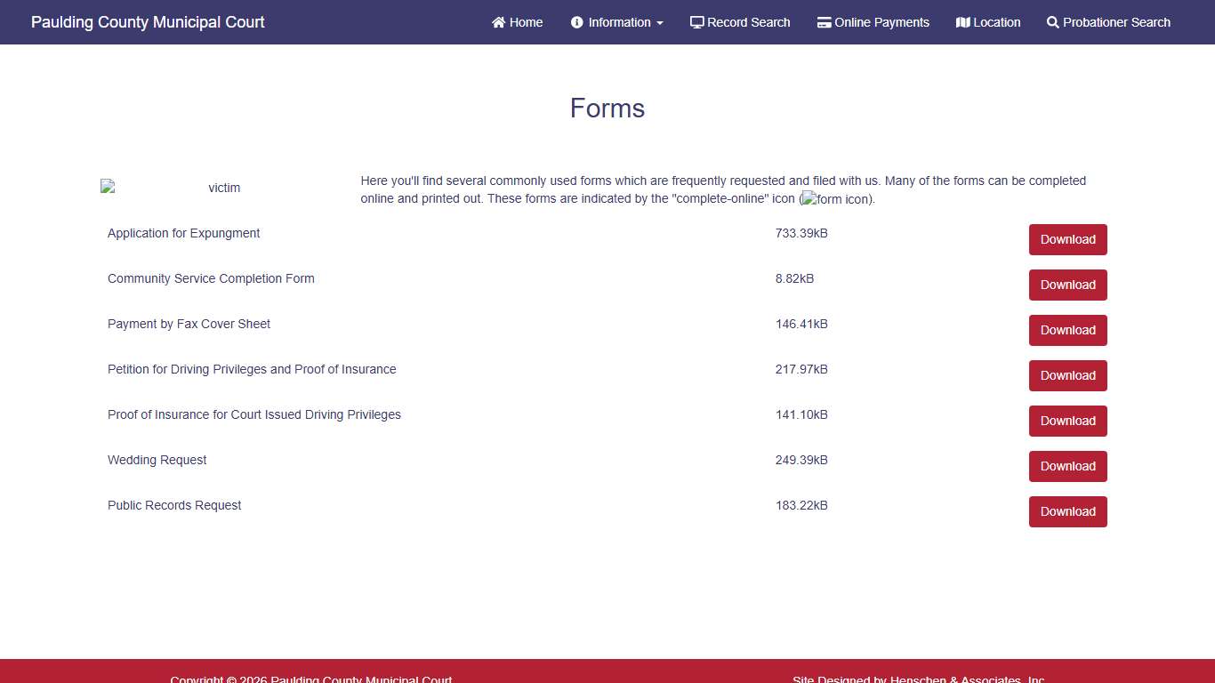Click the Home house icon
1215x683 pixels.
click(x=498, y=22)
